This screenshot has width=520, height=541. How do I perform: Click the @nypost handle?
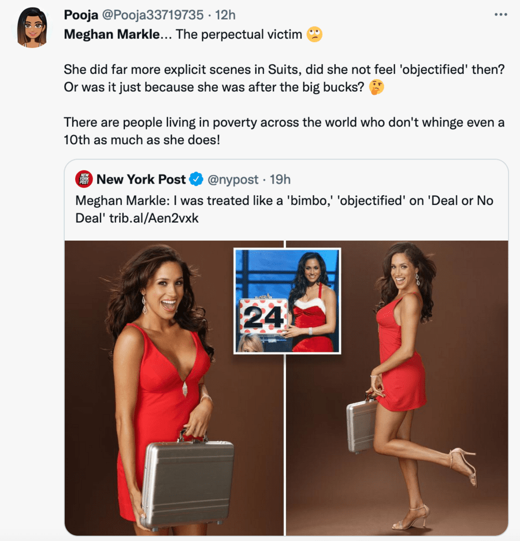pyautogui.click(x=233, y=180)
